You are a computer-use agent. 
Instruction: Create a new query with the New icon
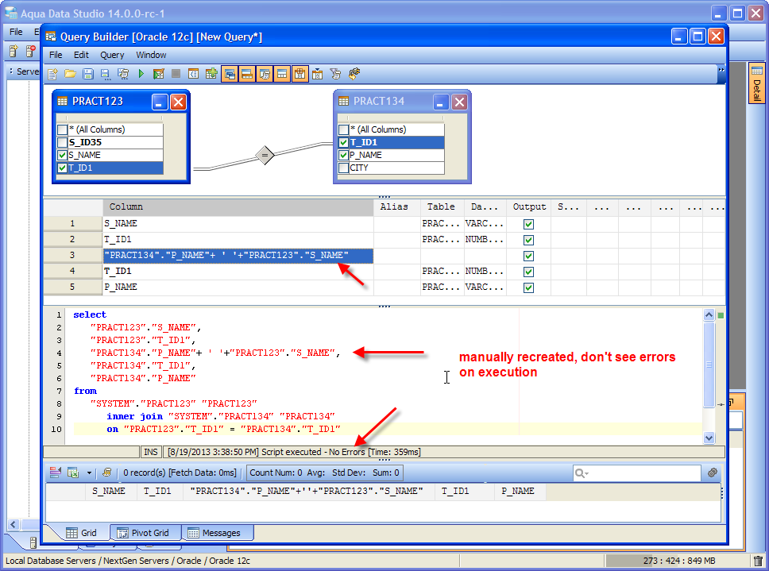tap(52, 74)
